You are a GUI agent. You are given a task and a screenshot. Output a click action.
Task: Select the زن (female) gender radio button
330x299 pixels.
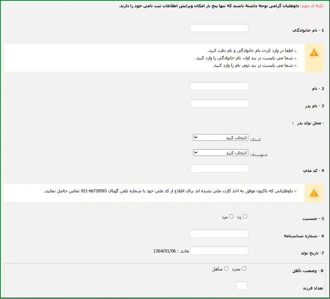[x=245, y=217]
